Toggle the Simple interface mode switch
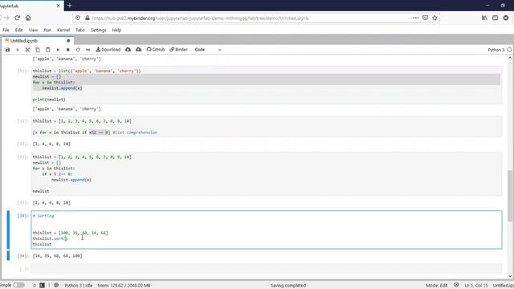The width and height of the screenshot is (514, 289). coord(19,286)
